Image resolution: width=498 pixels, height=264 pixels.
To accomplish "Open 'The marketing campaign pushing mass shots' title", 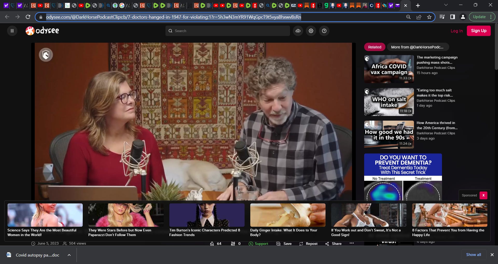I will [x=437, y=60].
